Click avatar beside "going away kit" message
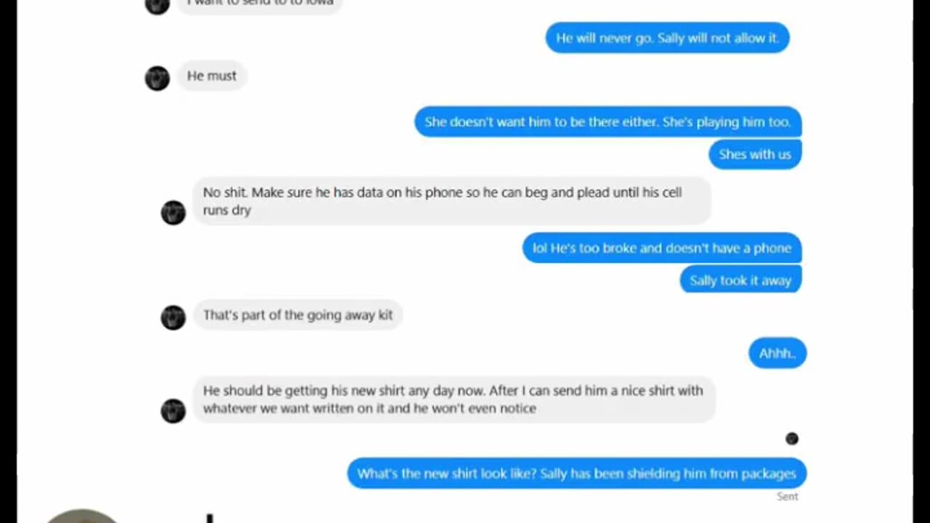The height and width of the screenshot is (523, 930). (173, 317)
